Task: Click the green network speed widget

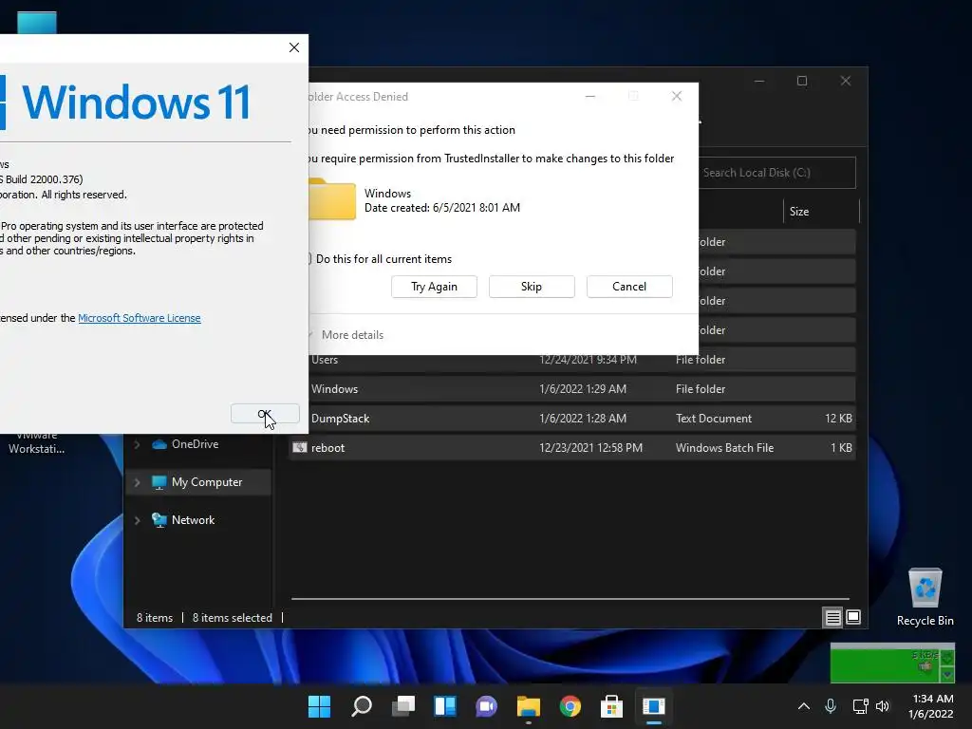Action: coord(892,664)
